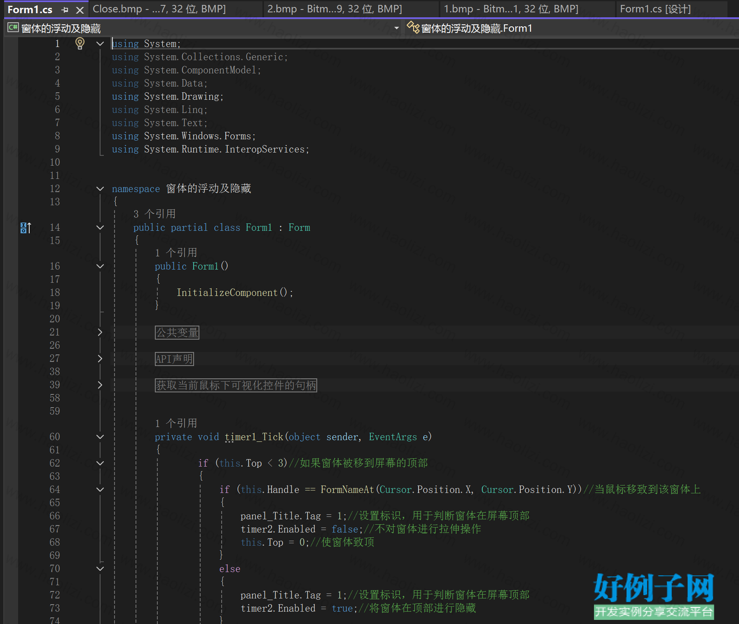Click 'using System.Windows.Forms;' line
This screenshot has height=624, width=739.
(184, 136)
